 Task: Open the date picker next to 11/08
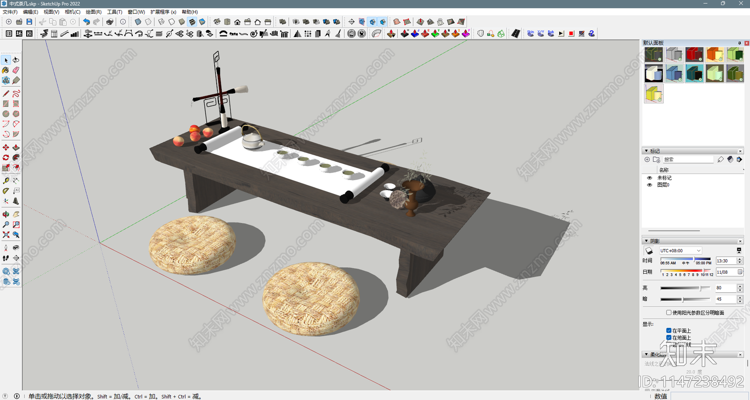click(740, 272)
